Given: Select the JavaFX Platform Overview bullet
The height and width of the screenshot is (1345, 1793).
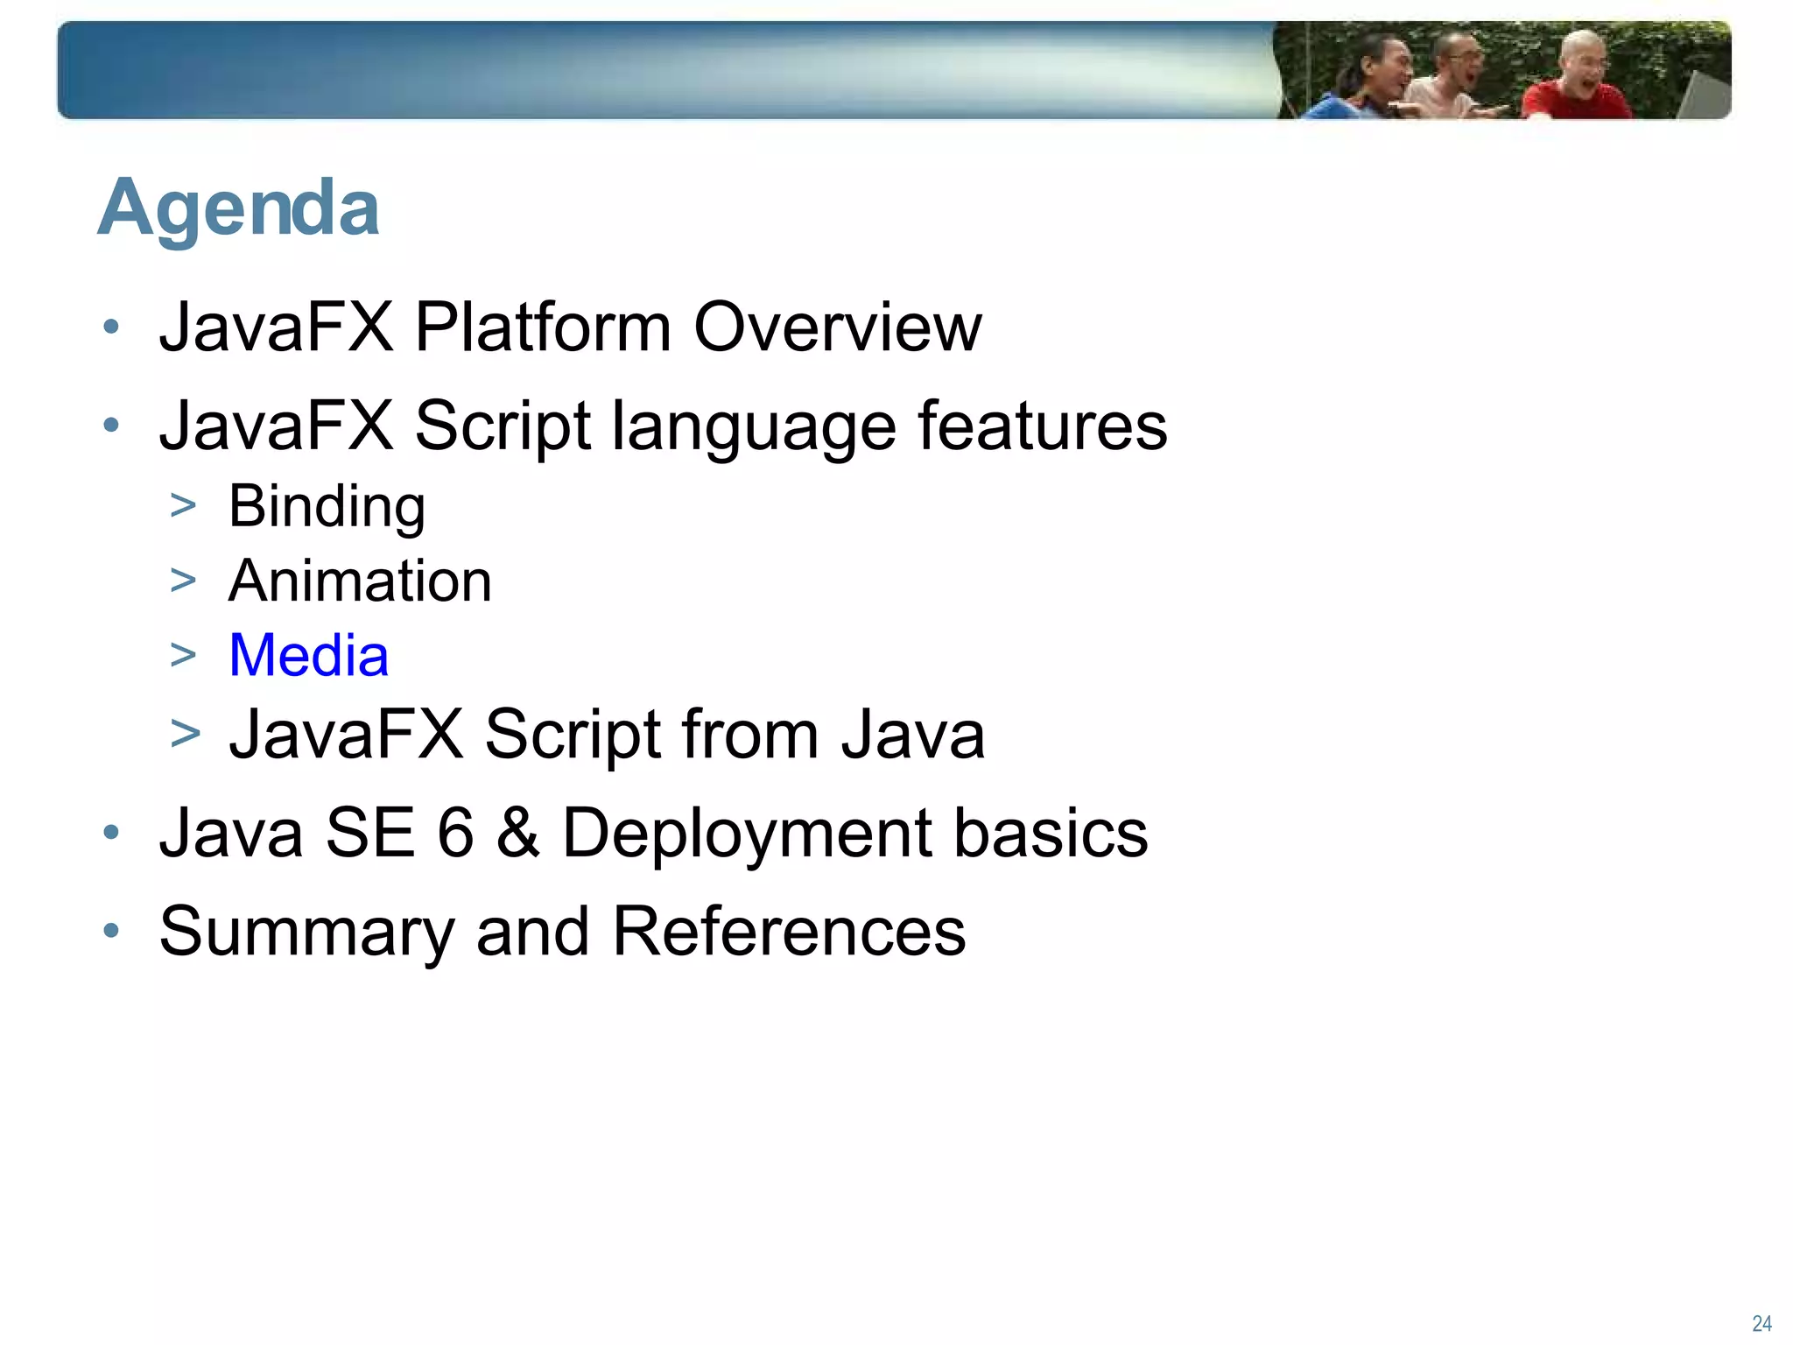Looking at the screenshot, I should coord(570,327).
